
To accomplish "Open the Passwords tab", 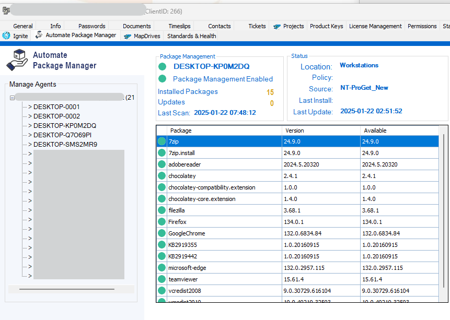I will click(x=92, y=26).
